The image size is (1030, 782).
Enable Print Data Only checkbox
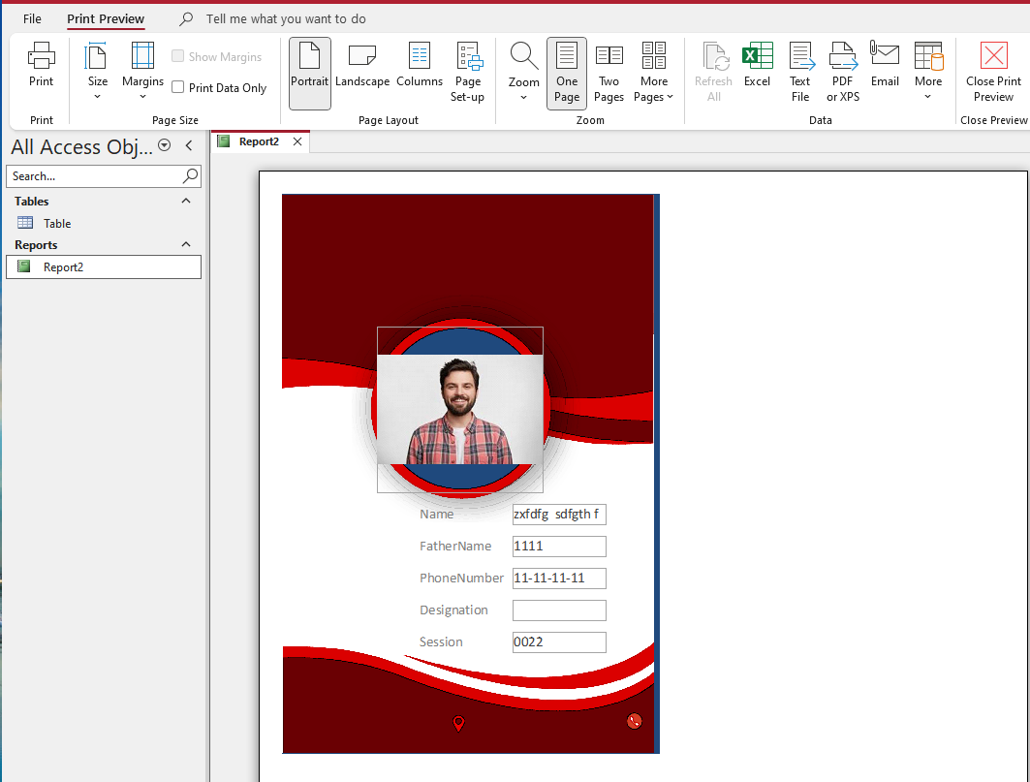pyautogui.click(x=178, y=88)
